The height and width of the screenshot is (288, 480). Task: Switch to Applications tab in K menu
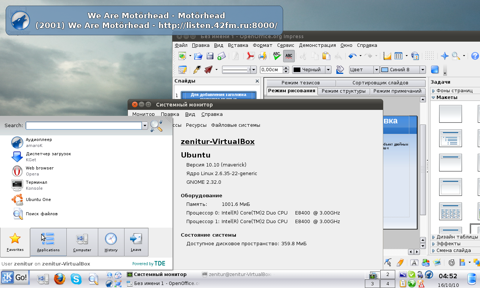(x=48, y=242)
